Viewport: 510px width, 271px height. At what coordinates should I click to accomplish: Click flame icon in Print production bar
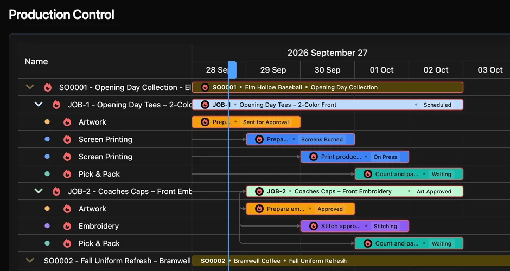click(314, 157)
